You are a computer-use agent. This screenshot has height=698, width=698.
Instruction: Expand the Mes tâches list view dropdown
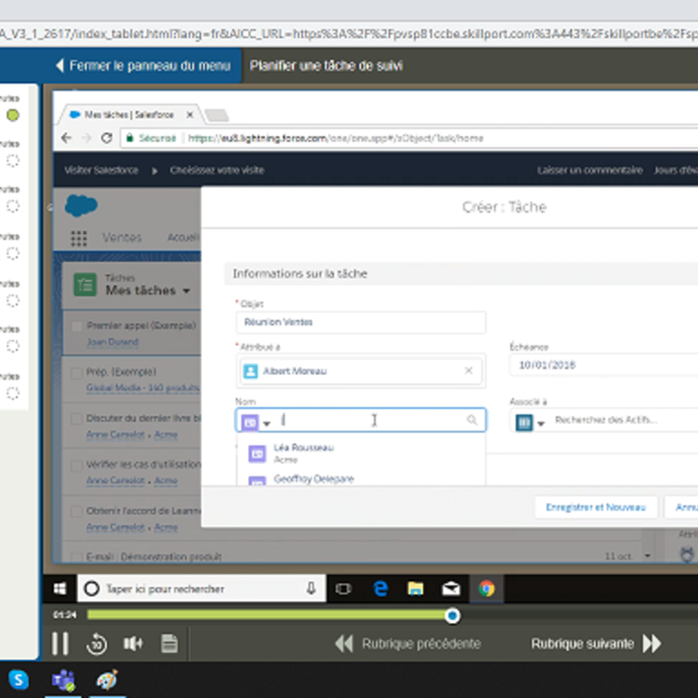[x=187, y=291]
